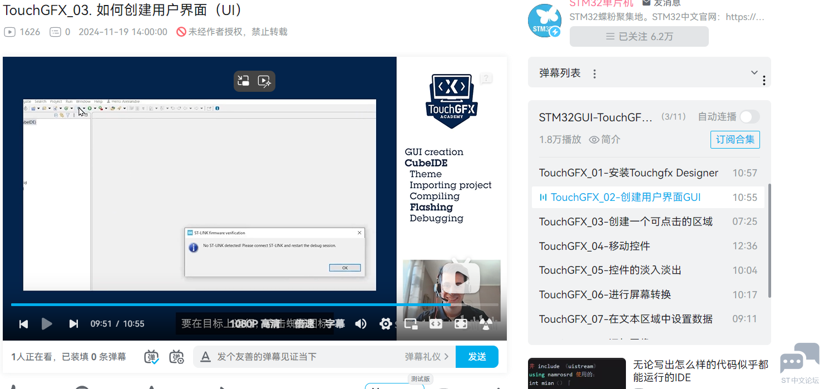
Task: Play the video using the play button
Action: (47, 324)
